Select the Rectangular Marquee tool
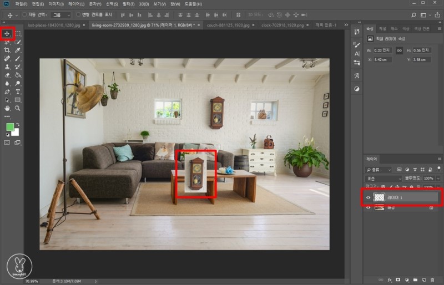The width and height of the screenshot is (444, 285). 18,34
